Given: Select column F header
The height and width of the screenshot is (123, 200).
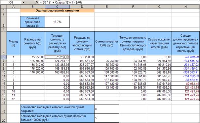Looking at the screenshot, I should (x=133, y=7).
